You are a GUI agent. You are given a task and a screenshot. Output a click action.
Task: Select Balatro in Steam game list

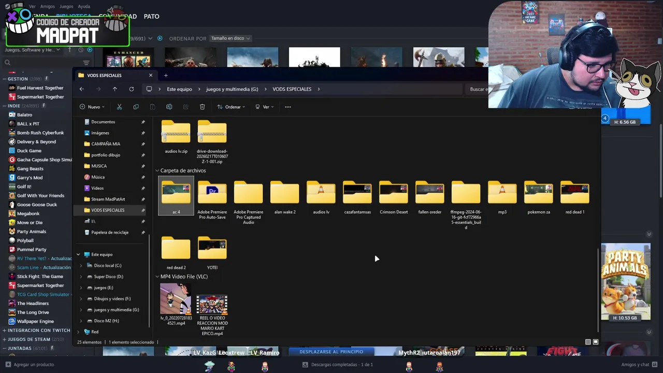[24, 115]
